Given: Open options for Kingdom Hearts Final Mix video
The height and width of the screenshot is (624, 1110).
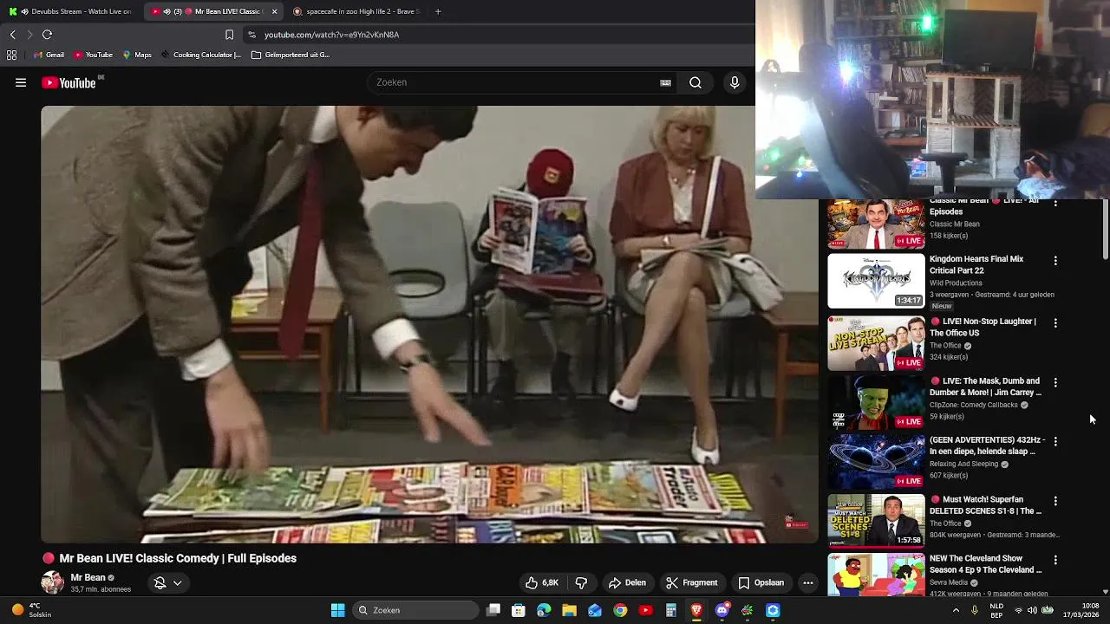Looking at the screenshot, I should [1055, 260].
